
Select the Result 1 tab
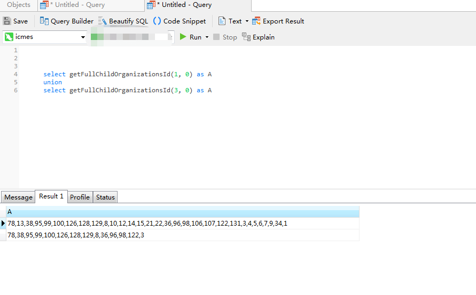click(51, 196)
